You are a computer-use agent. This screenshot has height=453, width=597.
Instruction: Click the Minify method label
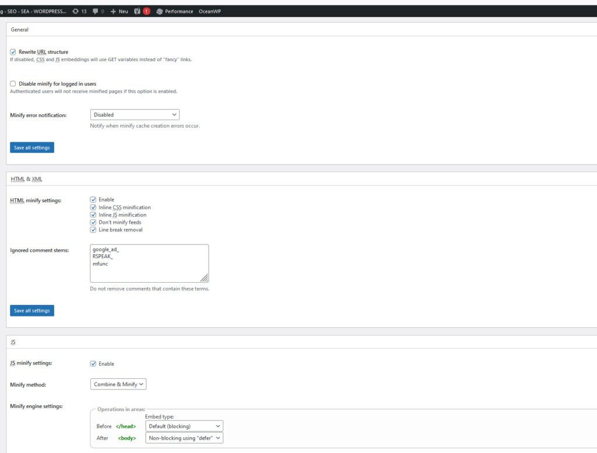[28, 385]
